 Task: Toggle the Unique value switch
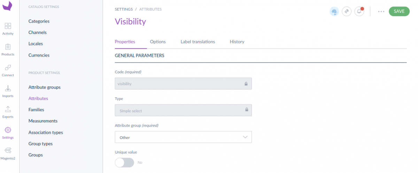click(x=124, y=163)
